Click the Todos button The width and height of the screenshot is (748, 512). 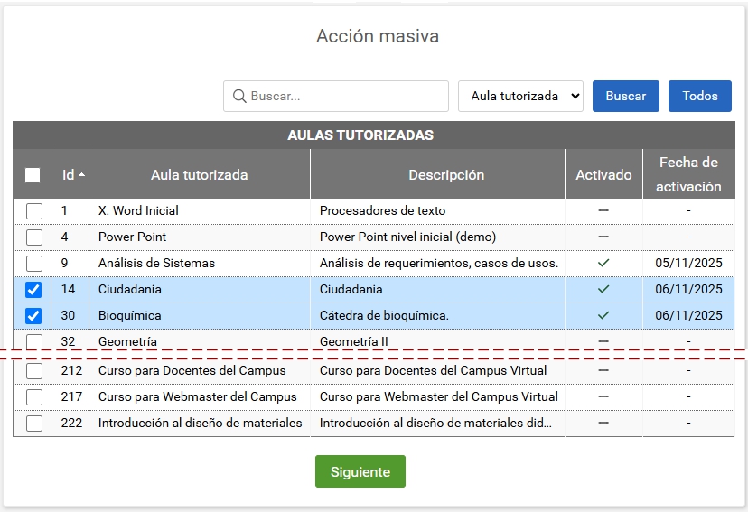pyautogui.click(x=699, y=96)
